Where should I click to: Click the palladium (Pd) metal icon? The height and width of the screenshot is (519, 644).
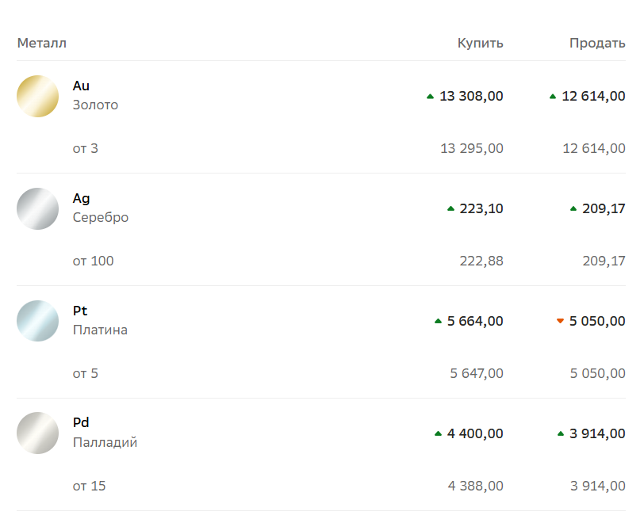click(x=38, y=433)
